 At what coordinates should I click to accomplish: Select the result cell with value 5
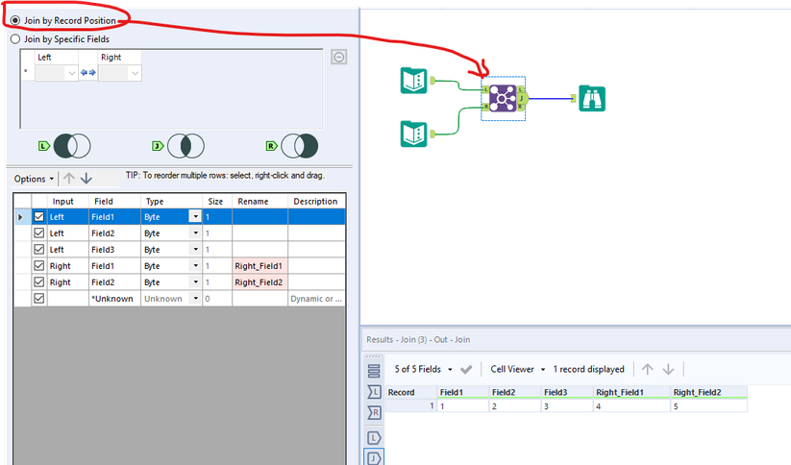click(x=708, y=406)
